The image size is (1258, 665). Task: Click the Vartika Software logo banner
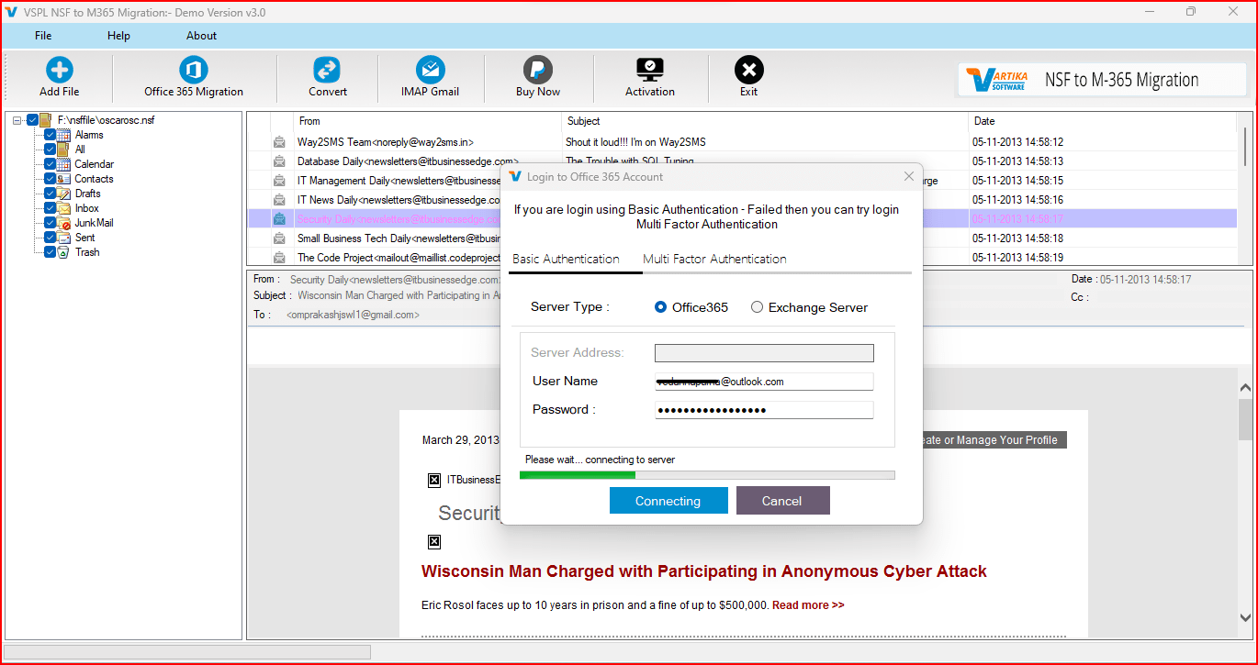coord(1102,80)
